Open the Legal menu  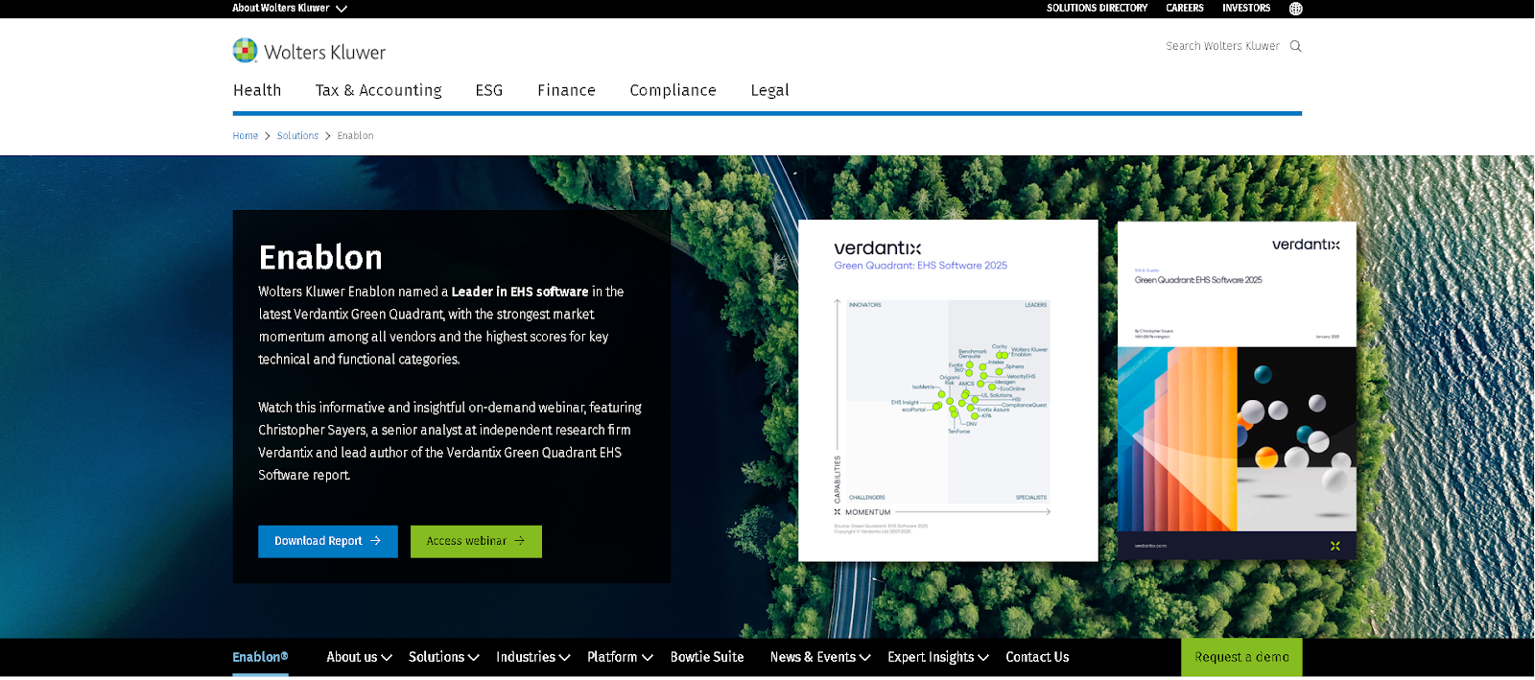pyautogui.click(x=769, y=90)
